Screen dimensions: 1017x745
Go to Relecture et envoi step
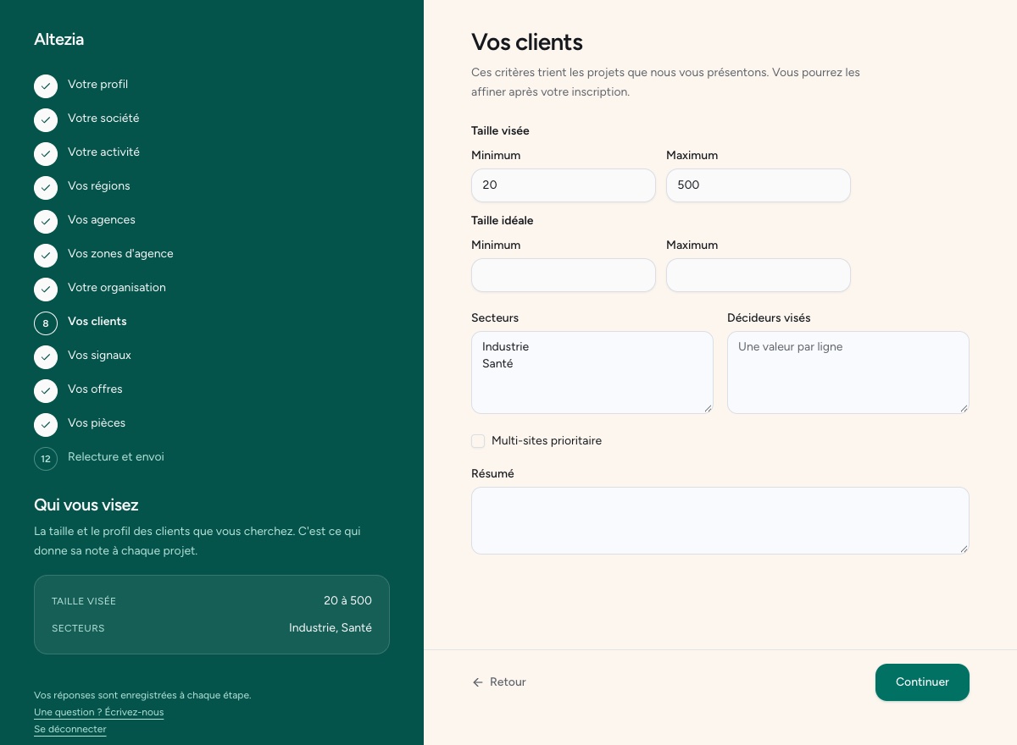point(116,457)
